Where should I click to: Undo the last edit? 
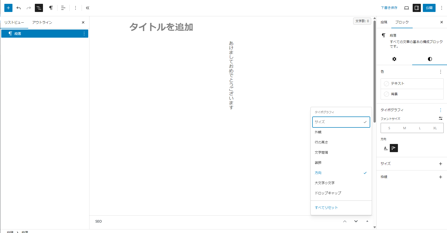pyautogui.click(x=19, y=8)
